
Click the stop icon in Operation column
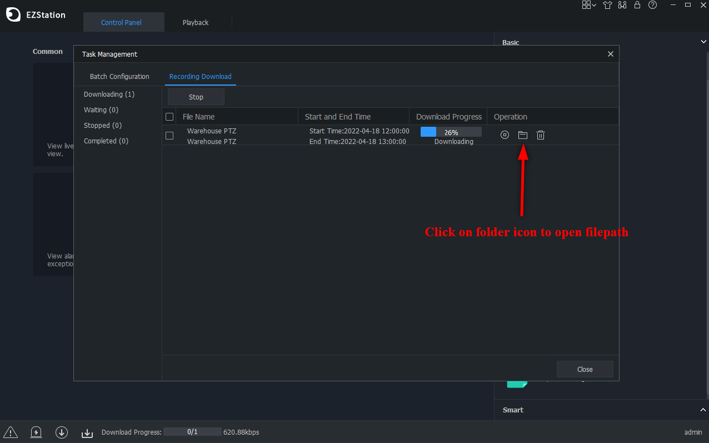(505, 135)
